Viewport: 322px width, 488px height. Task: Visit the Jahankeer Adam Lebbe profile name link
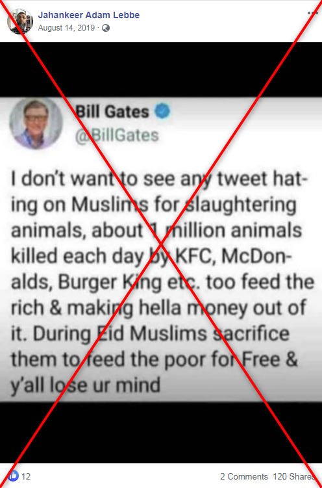[88, 15]
